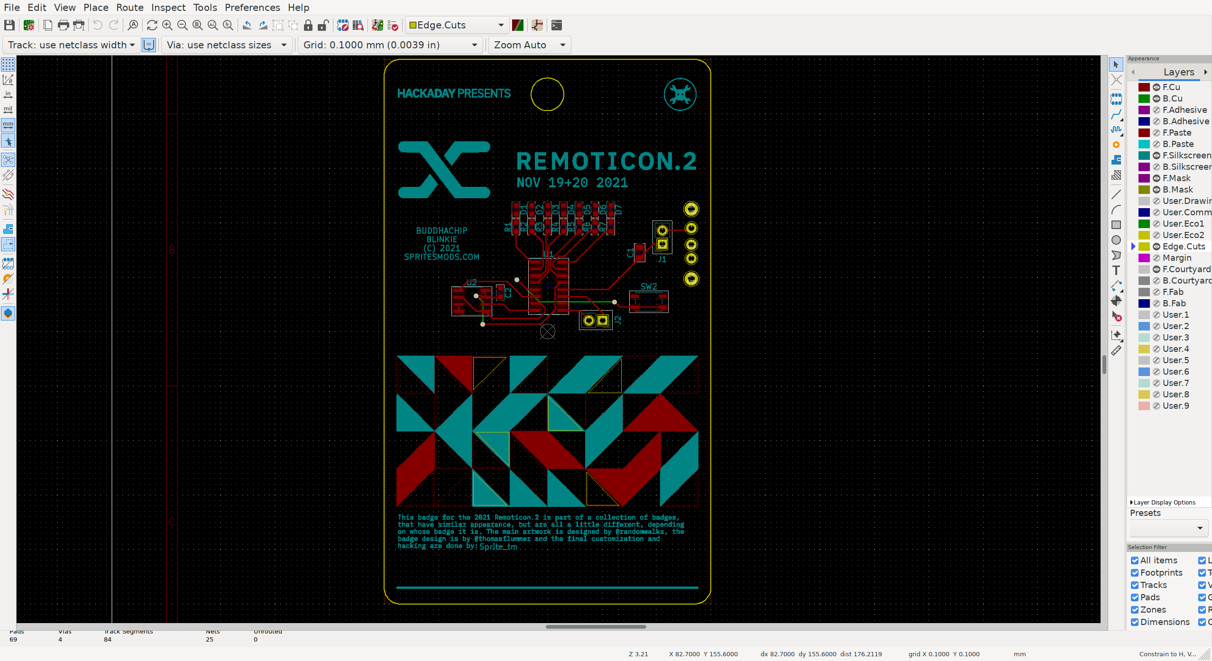Image resolution: width=1212 pixels, height=661 pixels.
Task: Uncheck the Zones selection filter
Action: pos(1135,610)
